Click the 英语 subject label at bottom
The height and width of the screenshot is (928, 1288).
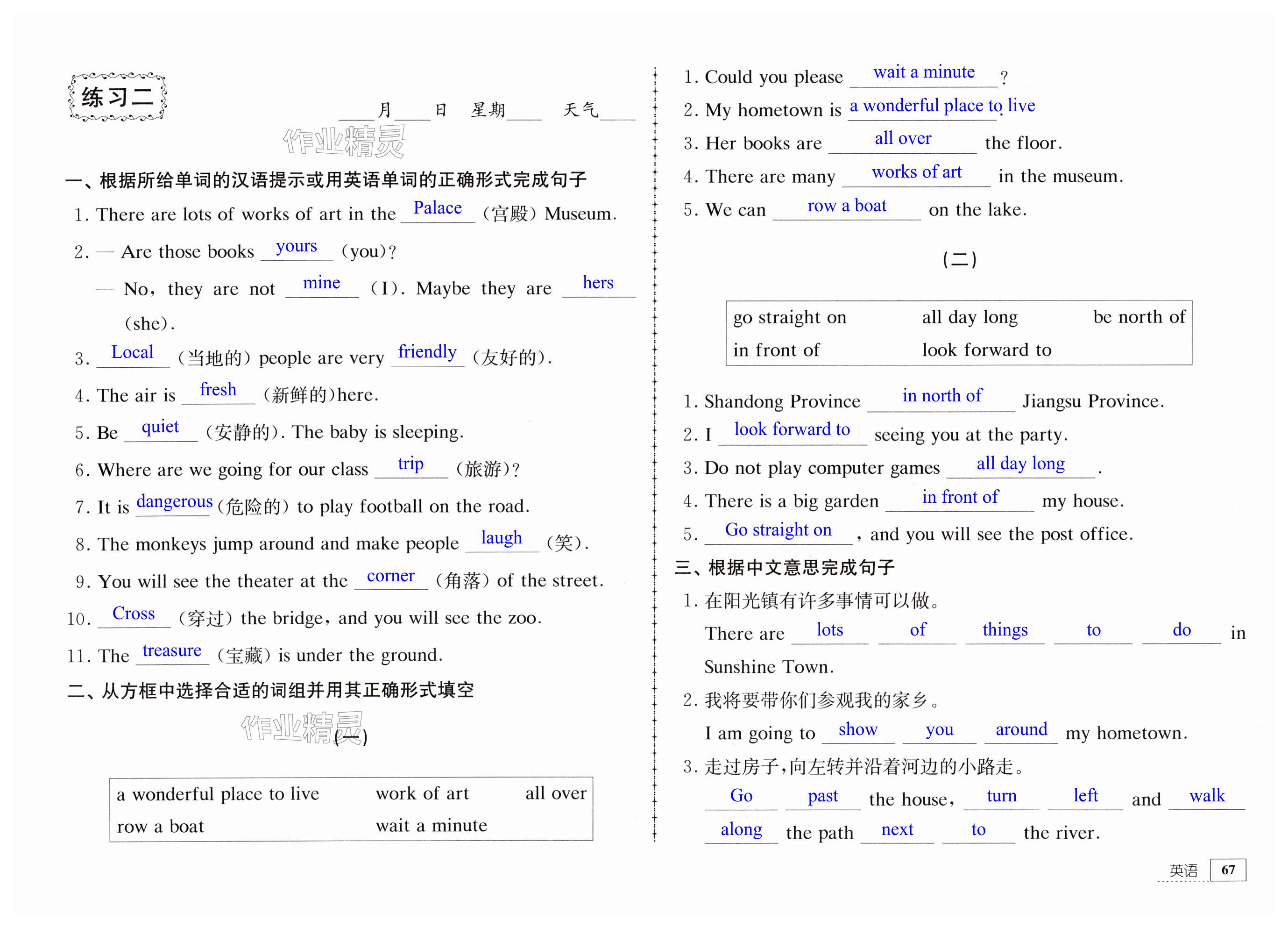[1183, 870]
